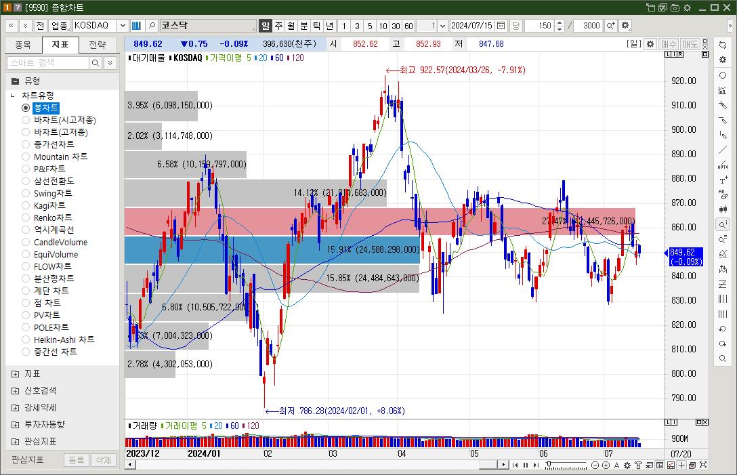The height and width of the screenshot is (475, 737).
Task: Select the 월 monthly period button
Action: point(291,25)
